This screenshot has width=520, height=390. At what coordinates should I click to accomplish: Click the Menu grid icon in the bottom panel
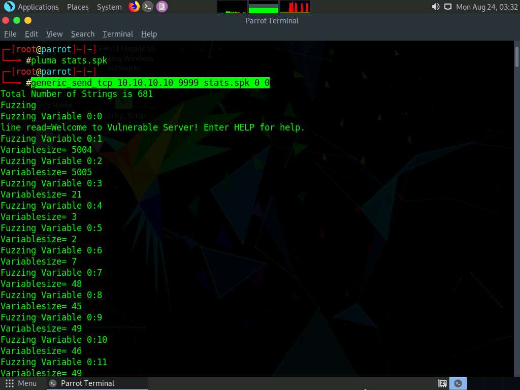pyautogui.click(x=10, y=383)
